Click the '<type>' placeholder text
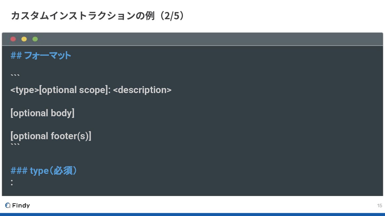Viewport: 385px width, 216px height. pos(25,90)
